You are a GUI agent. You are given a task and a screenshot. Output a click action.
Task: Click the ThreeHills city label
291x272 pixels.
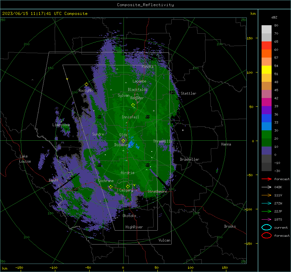coord(163,141)
